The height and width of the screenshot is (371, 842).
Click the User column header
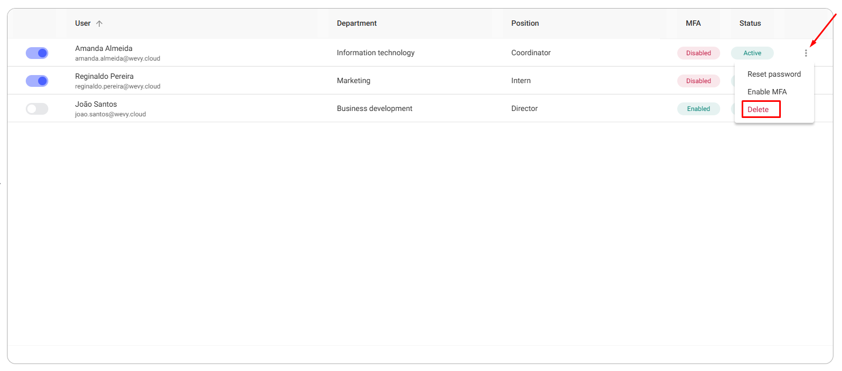tap(83, 23)
